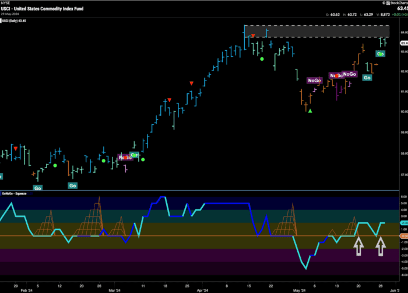Click the red down-triangle inside the grey resistance zone
The height and width of the screenshot is (293, 408).
click(253, 36)
